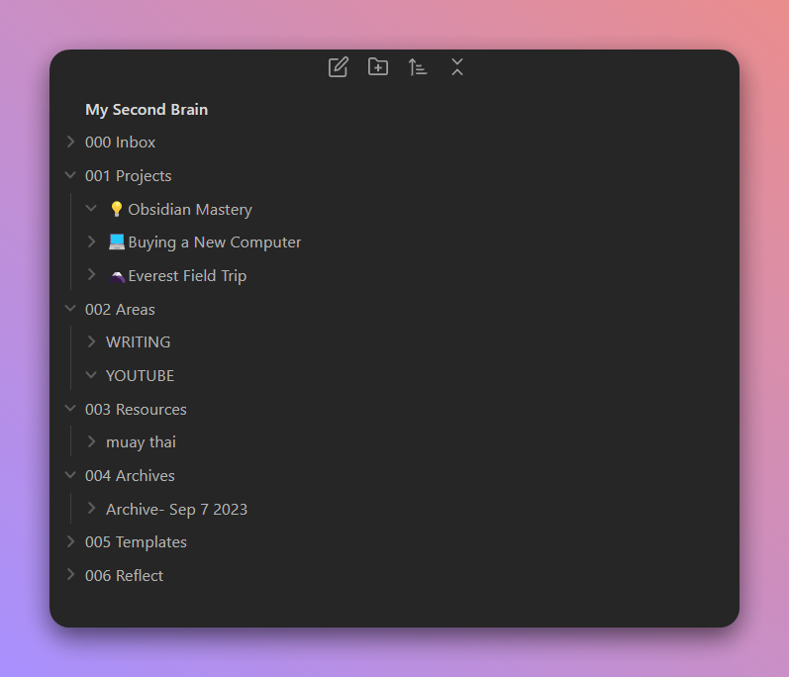The width and height of the screenshot is (789, 677).
Task: Select the Everest Field Trip folder name
Action: (187, 275)
